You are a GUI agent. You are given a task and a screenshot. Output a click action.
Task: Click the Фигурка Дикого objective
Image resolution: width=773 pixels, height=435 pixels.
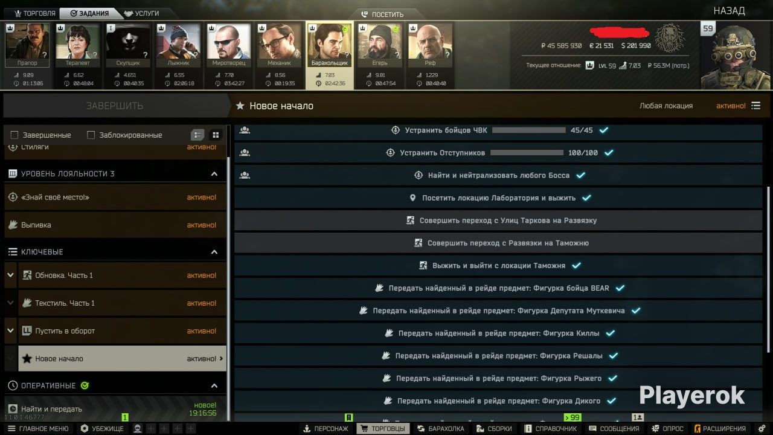coord(498,401)
